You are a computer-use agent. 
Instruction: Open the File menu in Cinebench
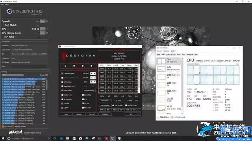pos(2,5)
